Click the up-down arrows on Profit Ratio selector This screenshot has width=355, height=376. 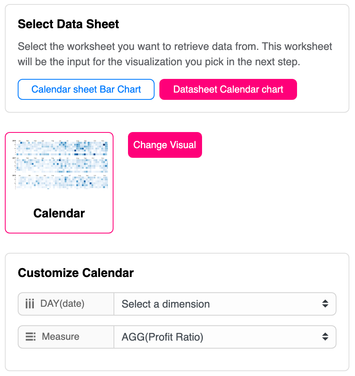click(325, 337)
